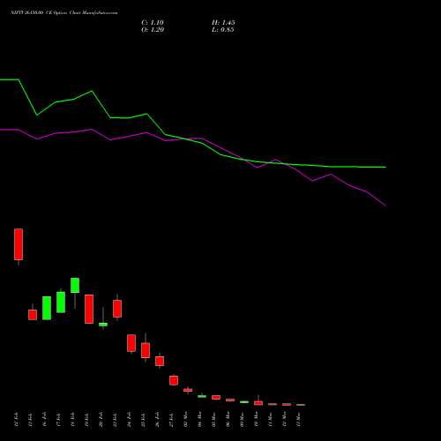Image resolution: width=441 pixels, height=441 pixels.
Task: Click the '10 Mar' date axis label
Action: 257,420
